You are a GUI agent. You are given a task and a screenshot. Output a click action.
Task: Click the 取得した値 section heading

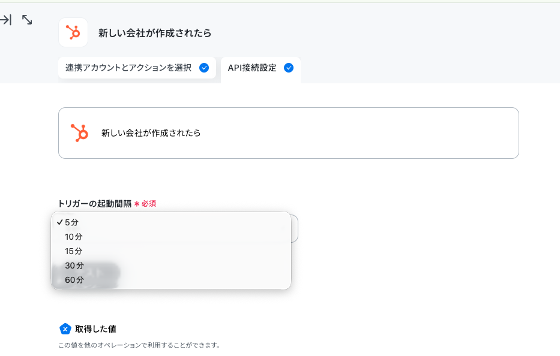coord(95,329)
